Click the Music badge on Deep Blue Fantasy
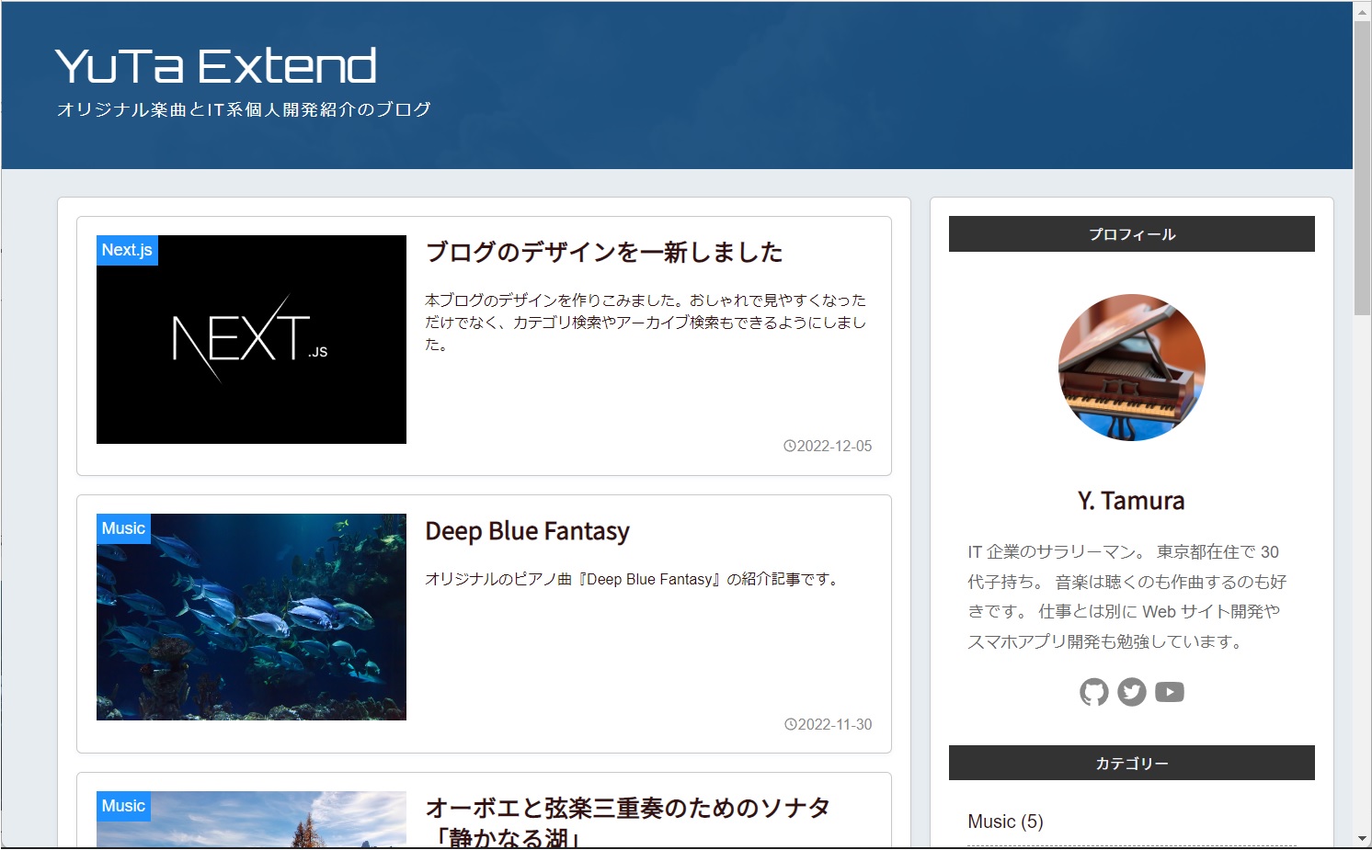Viewport: 1372px width, 850px height. [x=123, y=527]
